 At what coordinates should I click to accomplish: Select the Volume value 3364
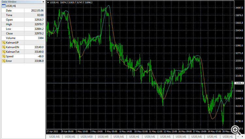tap(41, 38)
